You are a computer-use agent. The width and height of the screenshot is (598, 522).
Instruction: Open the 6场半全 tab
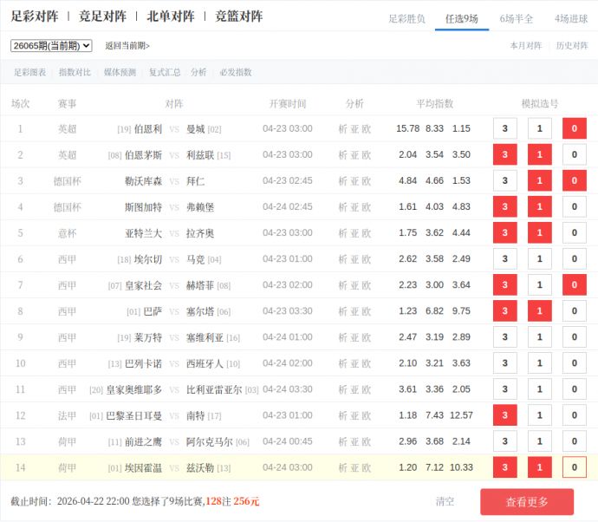coord(517,18)
